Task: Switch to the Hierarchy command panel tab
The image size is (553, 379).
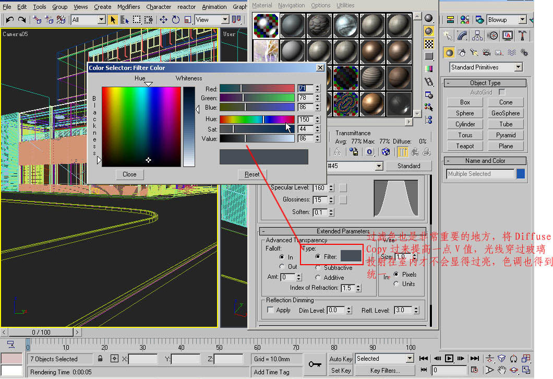Action: click(x=477, y=35)
